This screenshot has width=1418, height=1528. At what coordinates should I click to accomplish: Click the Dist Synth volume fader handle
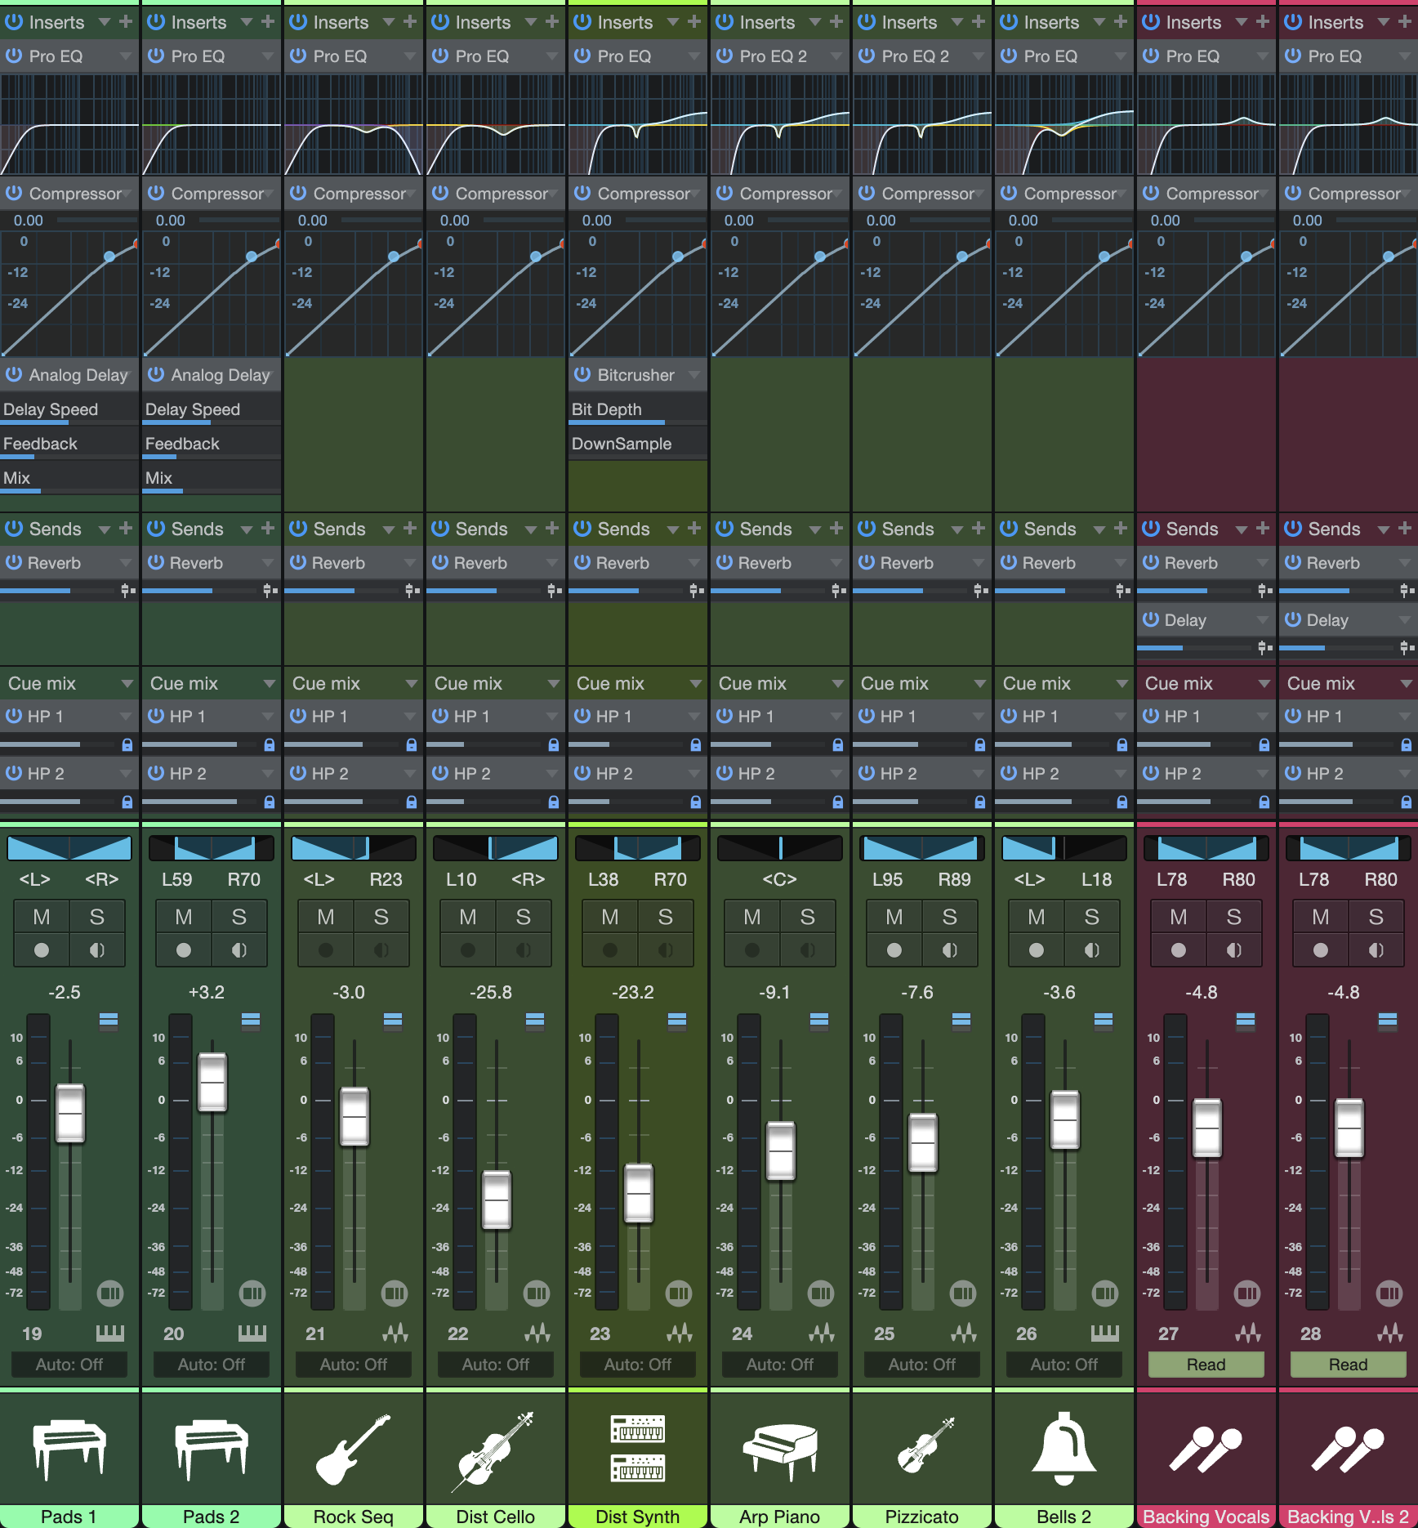(x=638, y=1193)
